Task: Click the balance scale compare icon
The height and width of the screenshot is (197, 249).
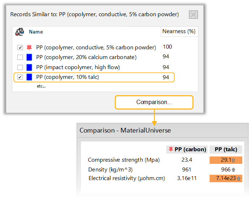Action: point(19,32)
